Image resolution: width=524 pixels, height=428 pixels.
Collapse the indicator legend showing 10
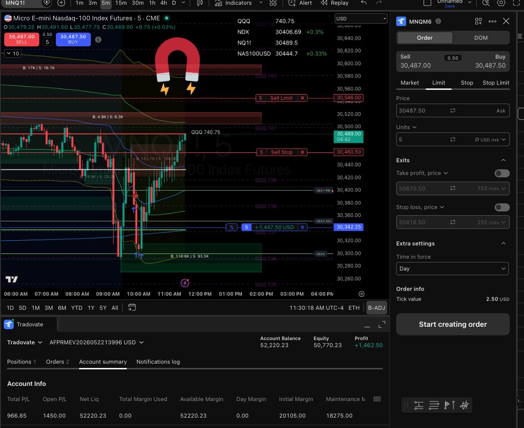coord(13,53)
